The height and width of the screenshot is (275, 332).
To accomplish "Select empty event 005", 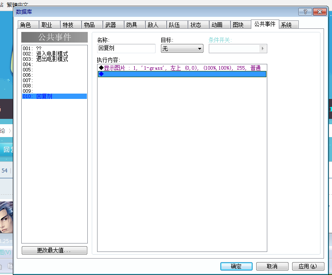I will click(55, 70).
